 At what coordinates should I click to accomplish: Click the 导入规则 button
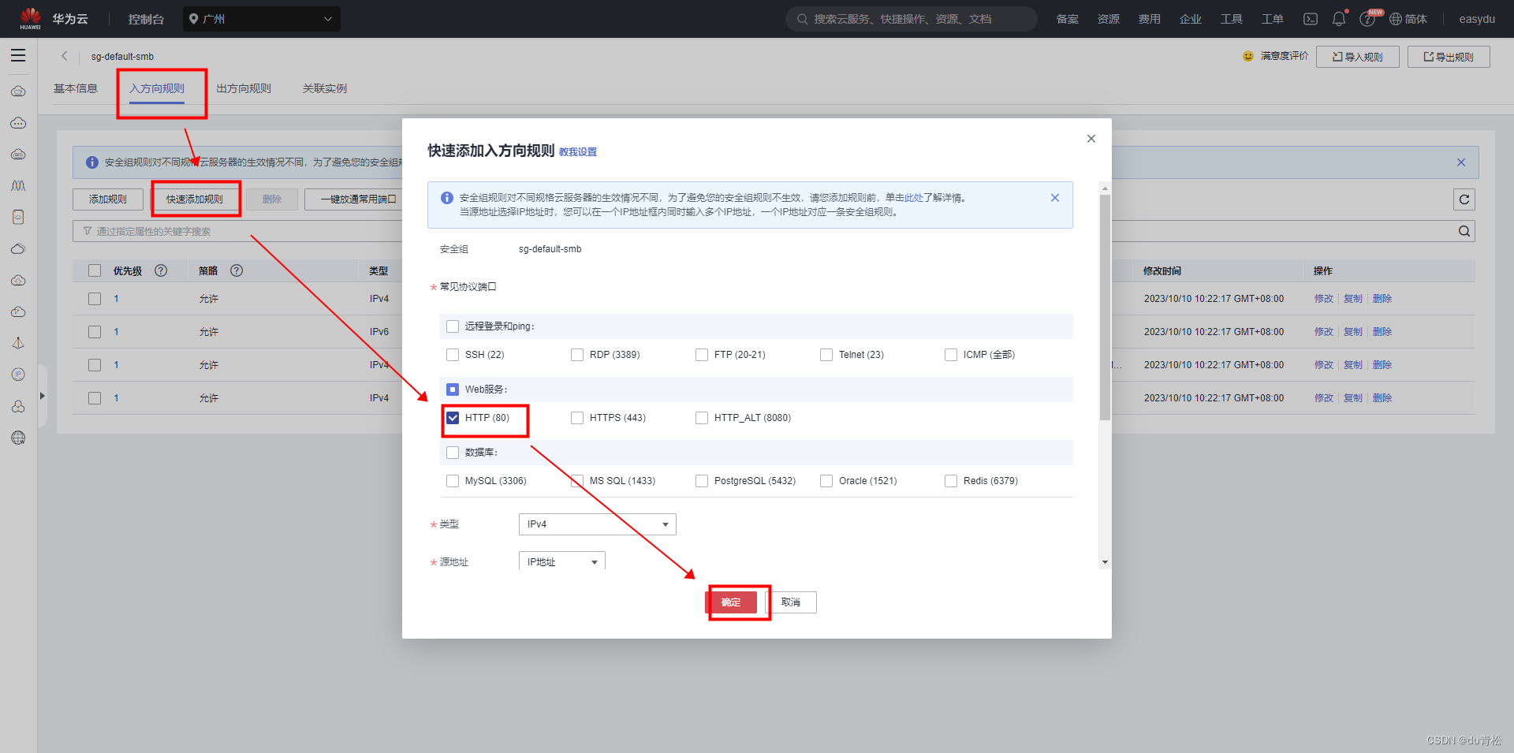tap(1358, 57)
